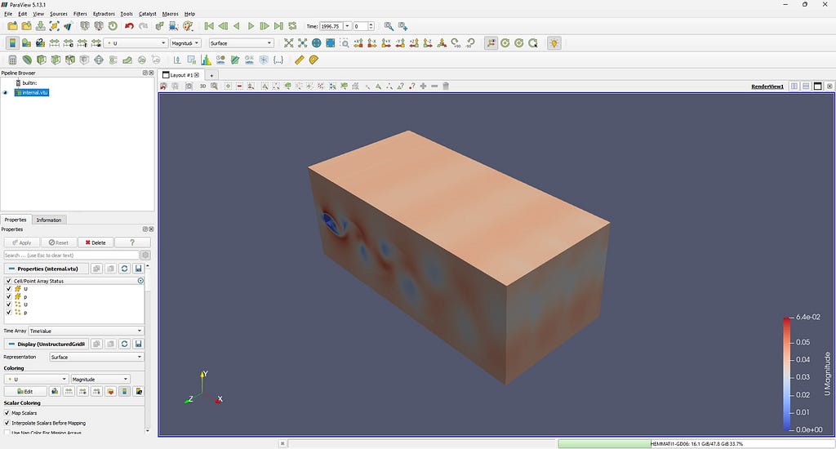Click Zoom To Box magnifier icon
The image size is (836, 449).
tap(345, 43)
